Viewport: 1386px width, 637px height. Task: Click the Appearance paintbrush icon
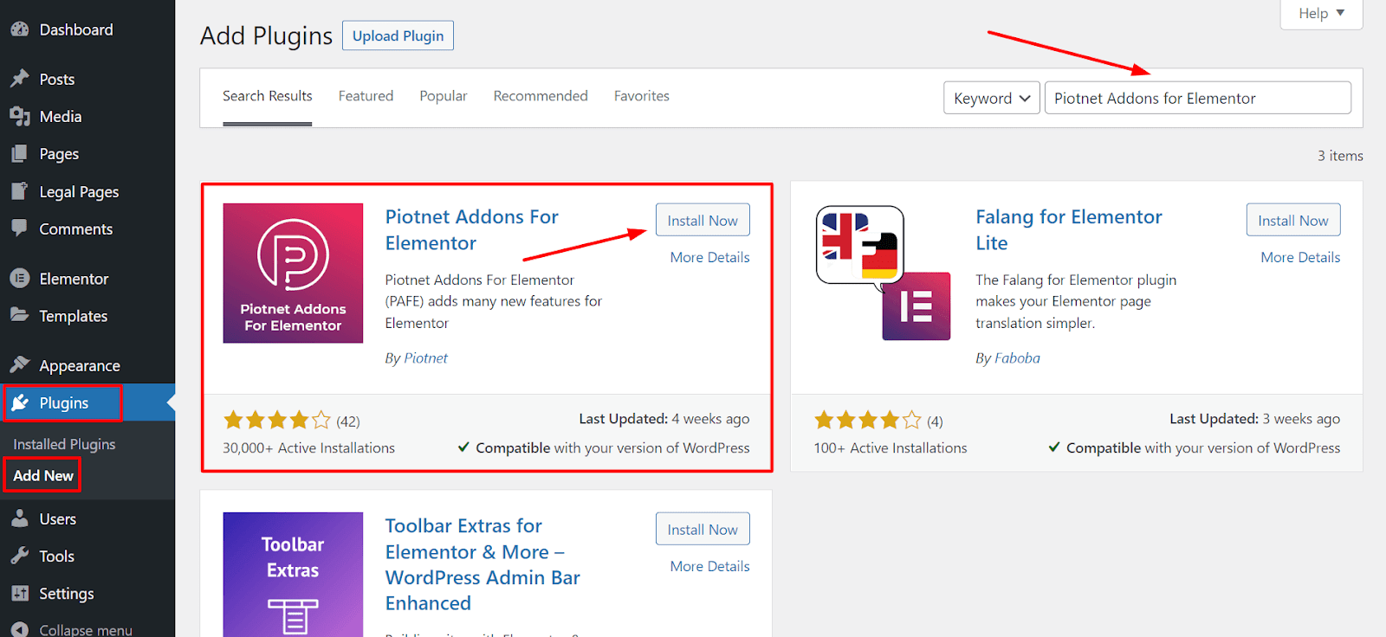19,365
